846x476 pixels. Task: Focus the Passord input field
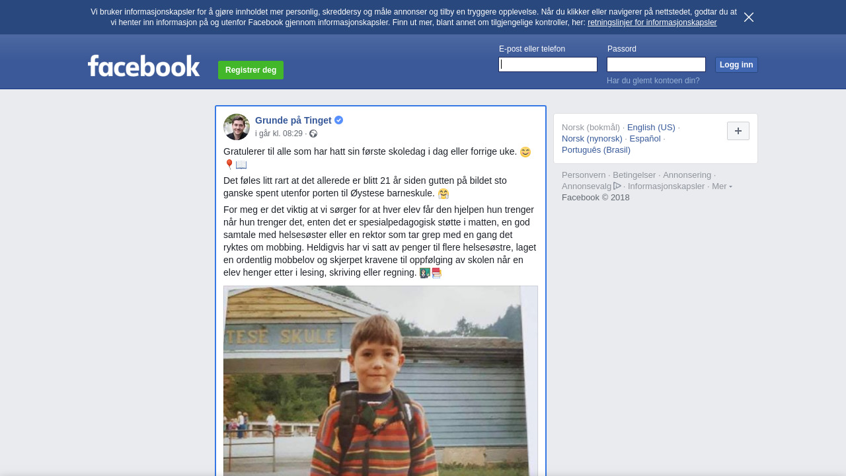click(656, 64)
